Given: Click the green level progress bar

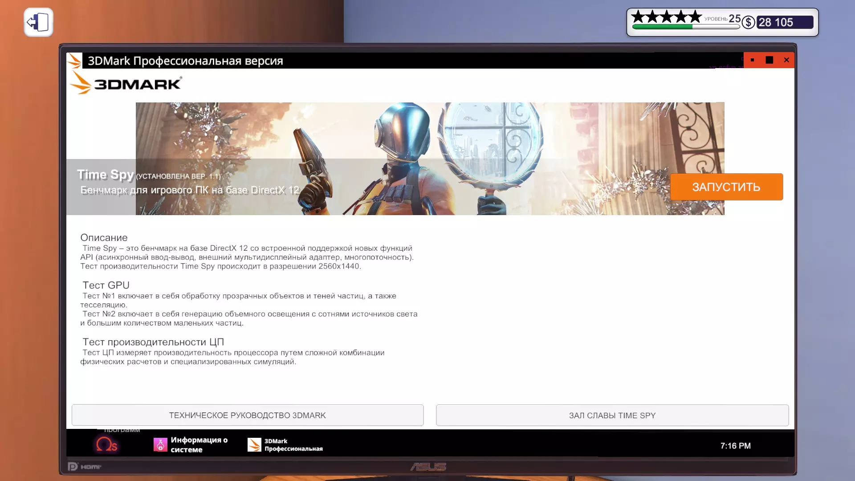Looking at the screenshot, I should (x=685, y=27).
